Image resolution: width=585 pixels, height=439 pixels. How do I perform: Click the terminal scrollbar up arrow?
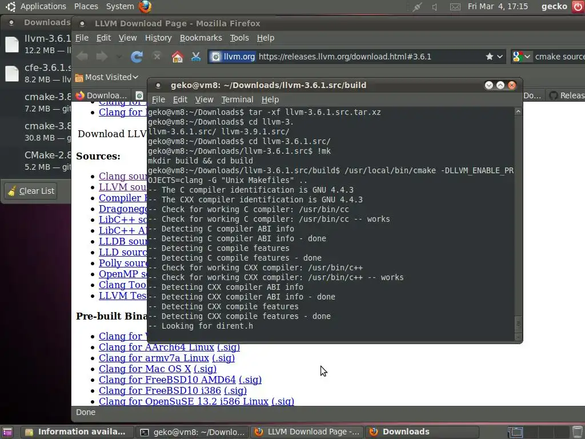[x=518, y=111]
